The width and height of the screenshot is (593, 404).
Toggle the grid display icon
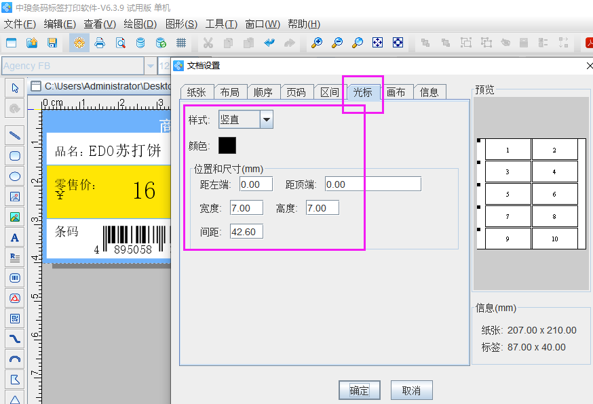(181, 42)
